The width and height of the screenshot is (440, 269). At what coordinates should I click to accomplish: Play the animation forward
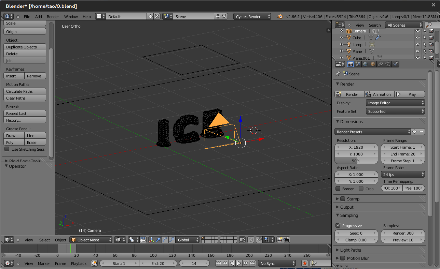pyautogui.click(x=239, y=263)
